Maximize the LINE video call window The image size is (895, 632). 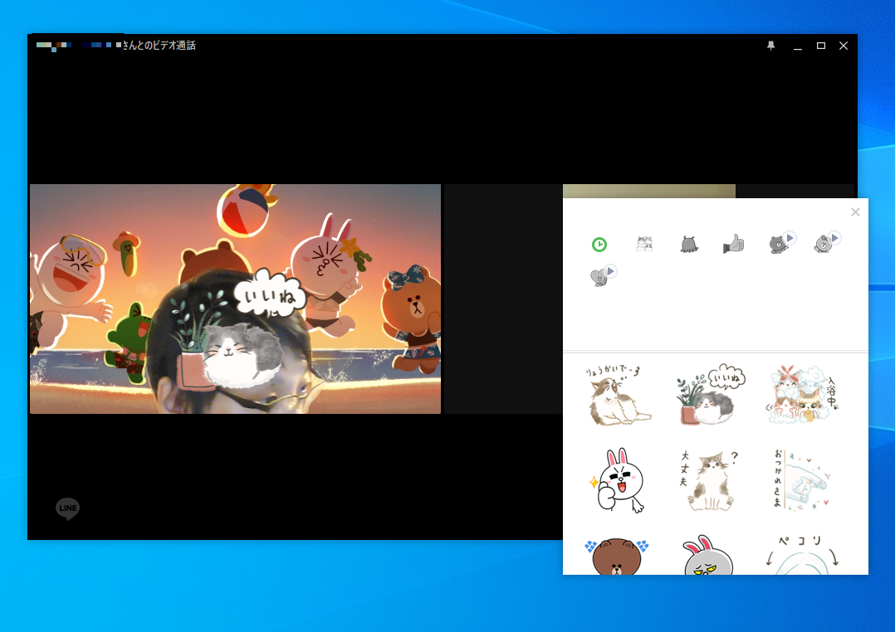tap(821, 46)
